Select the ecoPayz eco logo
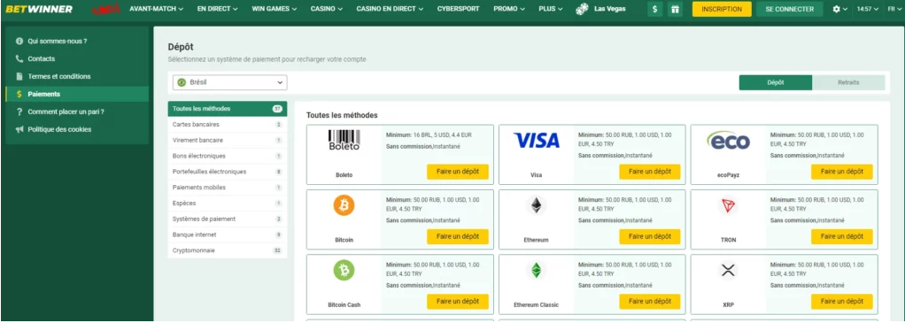This screenshot has height=323, width=905. click(x=728, y=140)
